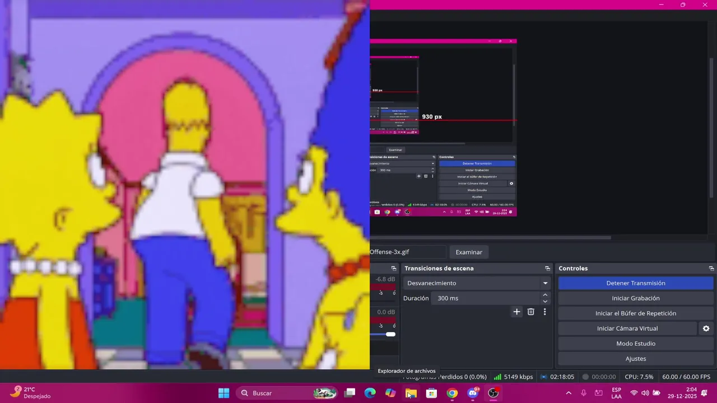Undock the Controles panel
Image resolution: width=717 pixels, height=403 pixels.
[711, 269]
